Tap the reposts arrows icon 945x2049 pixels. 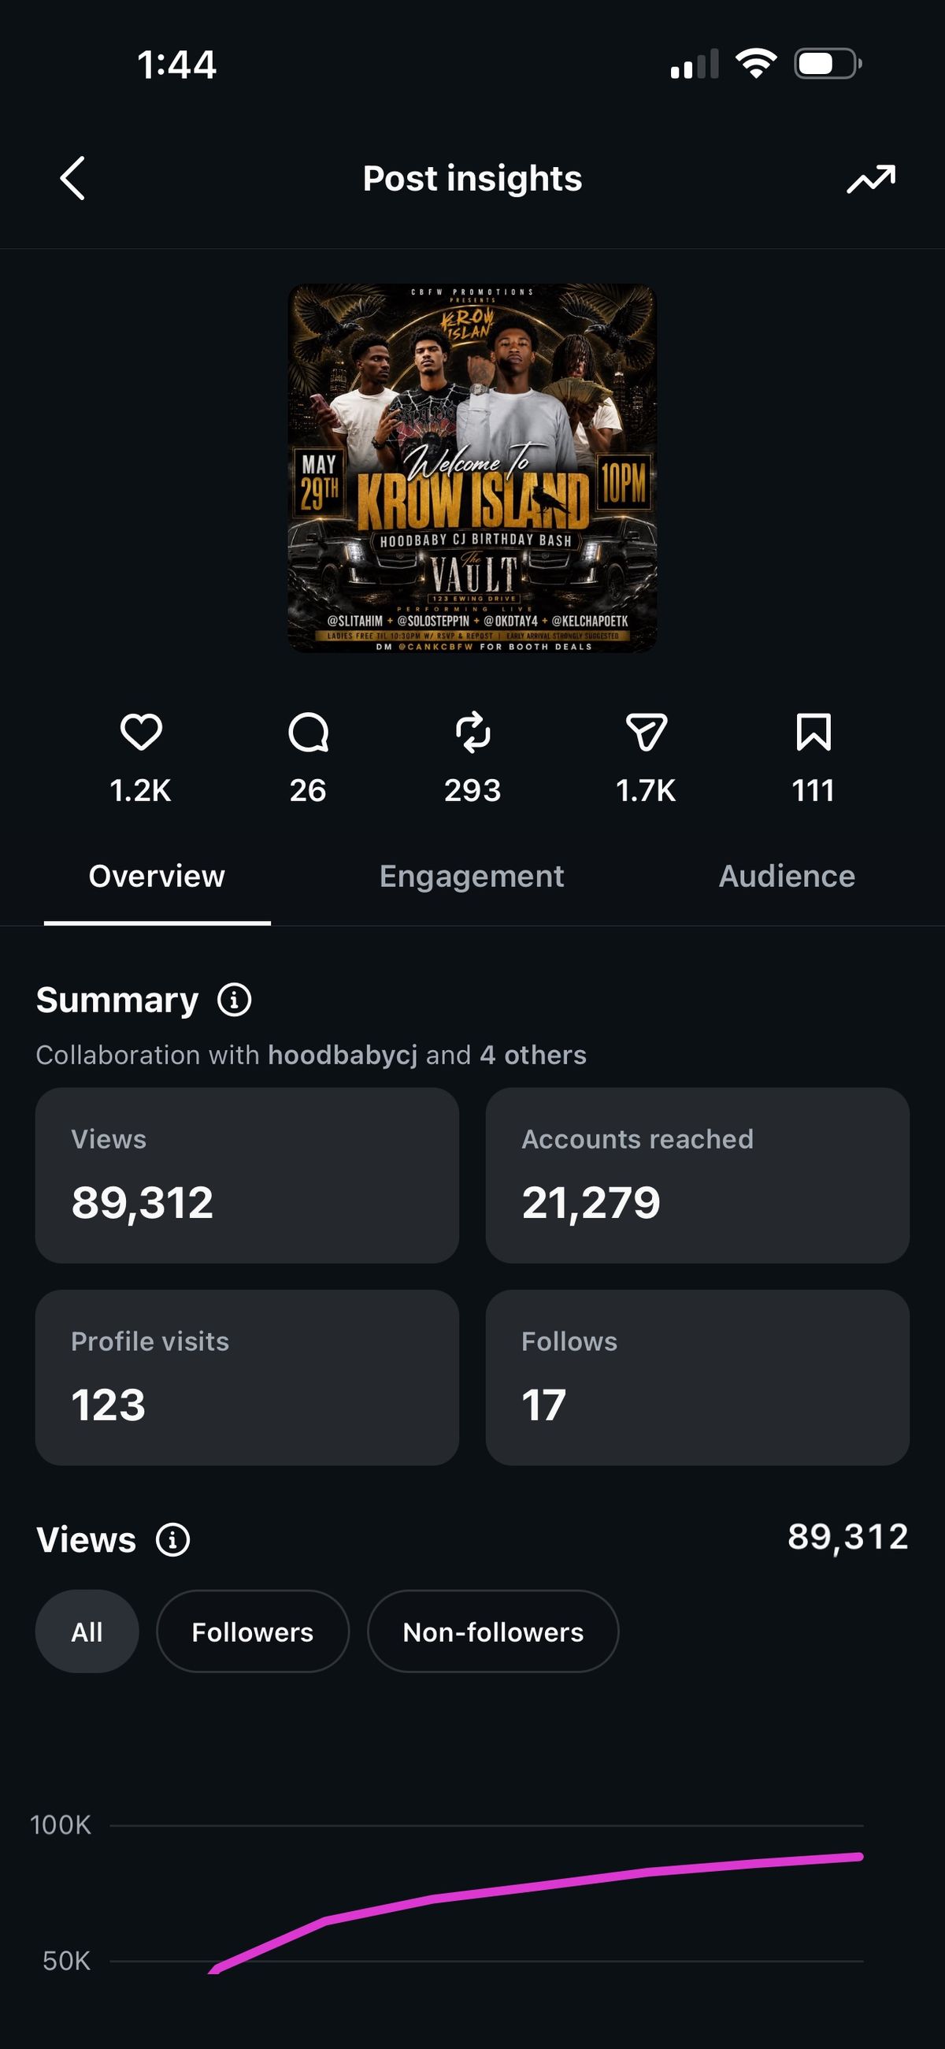pyautogui.click(x=472, y=732)
